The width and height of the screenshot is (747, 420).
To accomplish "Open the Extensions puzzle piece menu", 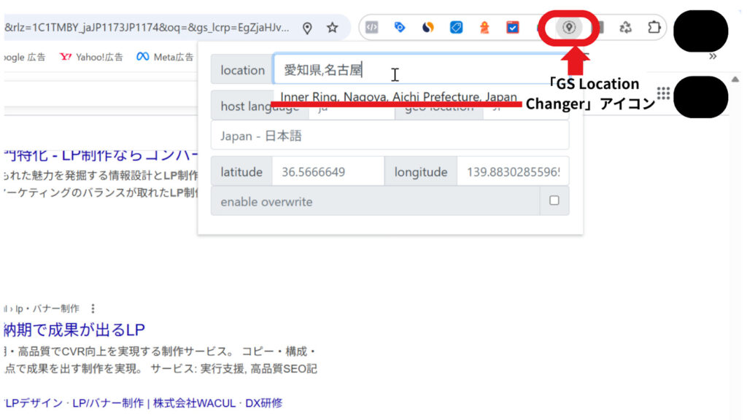I will click(654, 28).
